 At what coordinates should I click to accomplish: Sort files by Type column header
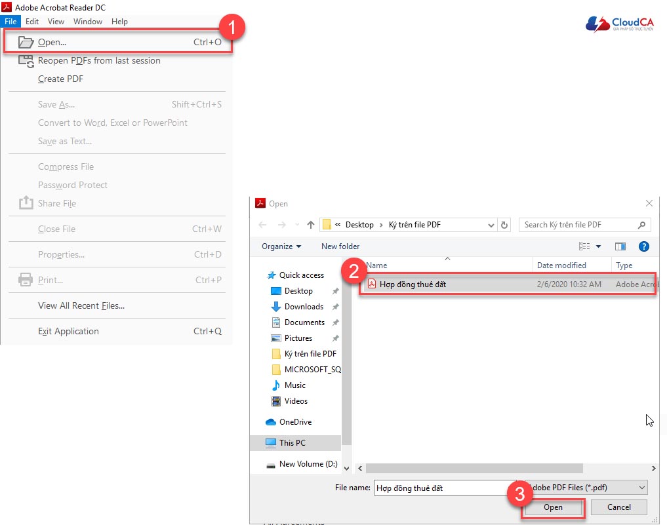click(x=635, y=265)
